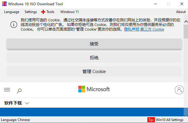Click the Microsoft logo
The image size is (188, 123).
point(94,89)
